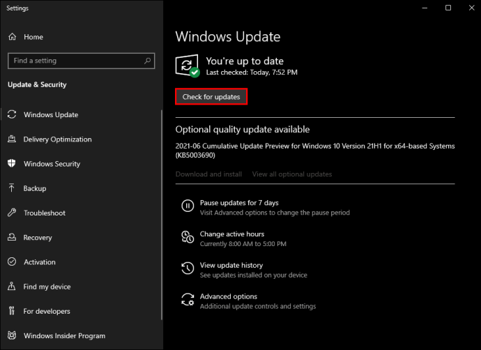Click the Advanced options gear-arrows icon
Screen dimensions: 481x350
pyautogui.click(x=188, y=299)
